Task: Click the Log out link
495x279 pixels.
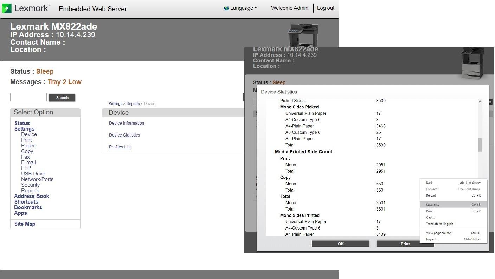Action: pyautogui.click(x=326, y=8)
